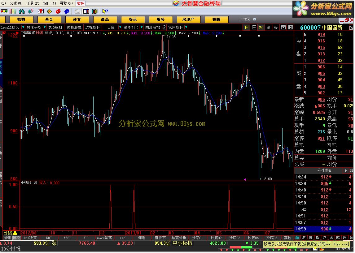Click the yellow diamond up-arrow icon
355x253 pixels.
click(49, 11)
